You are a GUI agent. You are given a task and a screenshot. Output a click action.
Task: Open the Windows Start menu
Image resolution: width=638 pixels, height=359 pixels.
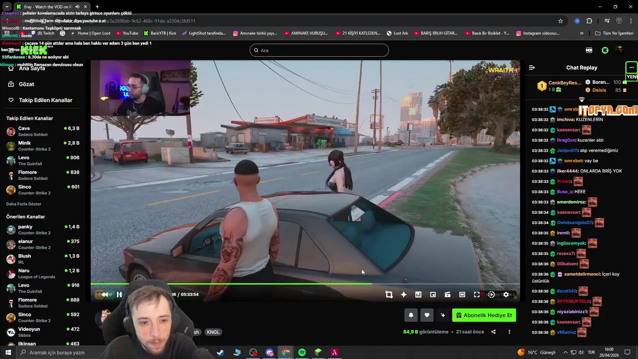pyautogui.click(x=8, y=353)
